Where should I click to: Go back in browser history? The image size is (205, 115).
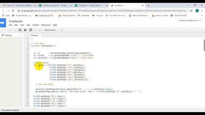[x=3, y=11]
